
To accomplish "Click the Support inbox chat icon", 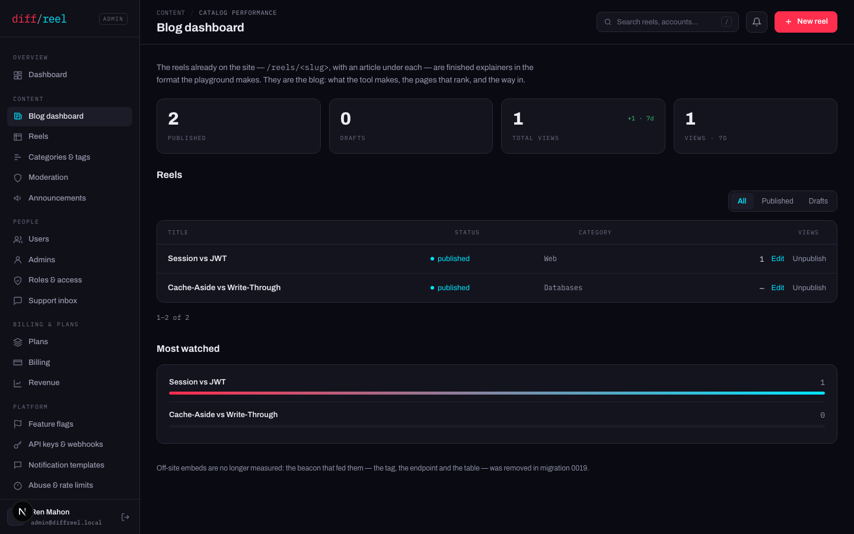I will click(18, 301).
